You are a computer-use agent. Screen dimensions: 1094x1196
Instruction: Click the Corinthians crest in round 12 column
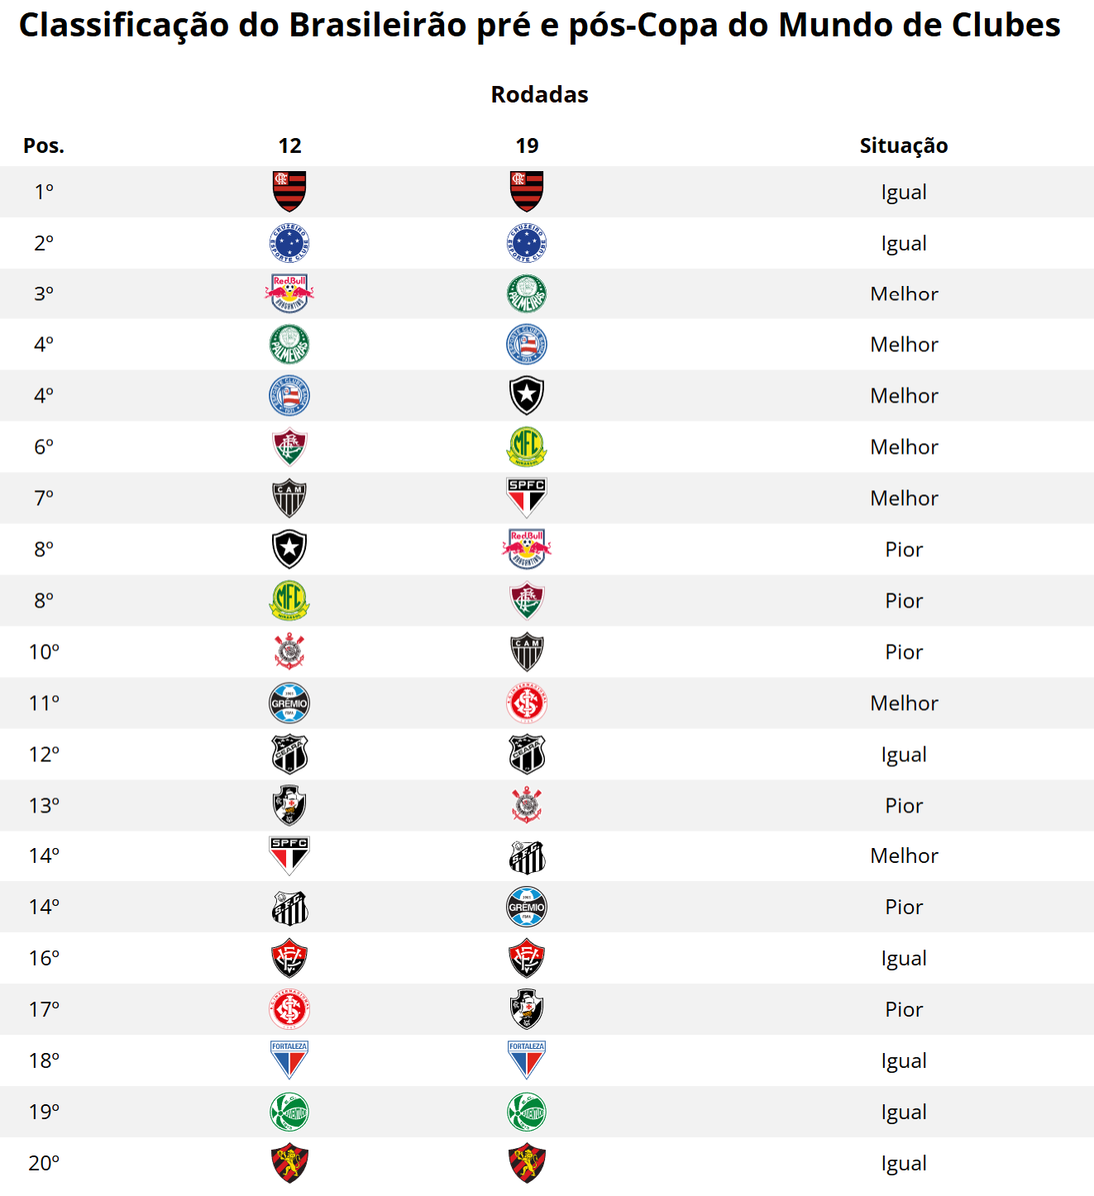[289, 652]
